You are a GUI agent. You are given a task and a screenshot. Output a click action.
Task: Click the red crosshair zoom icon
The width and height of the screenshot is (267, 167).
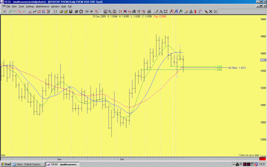click(96, 12)
